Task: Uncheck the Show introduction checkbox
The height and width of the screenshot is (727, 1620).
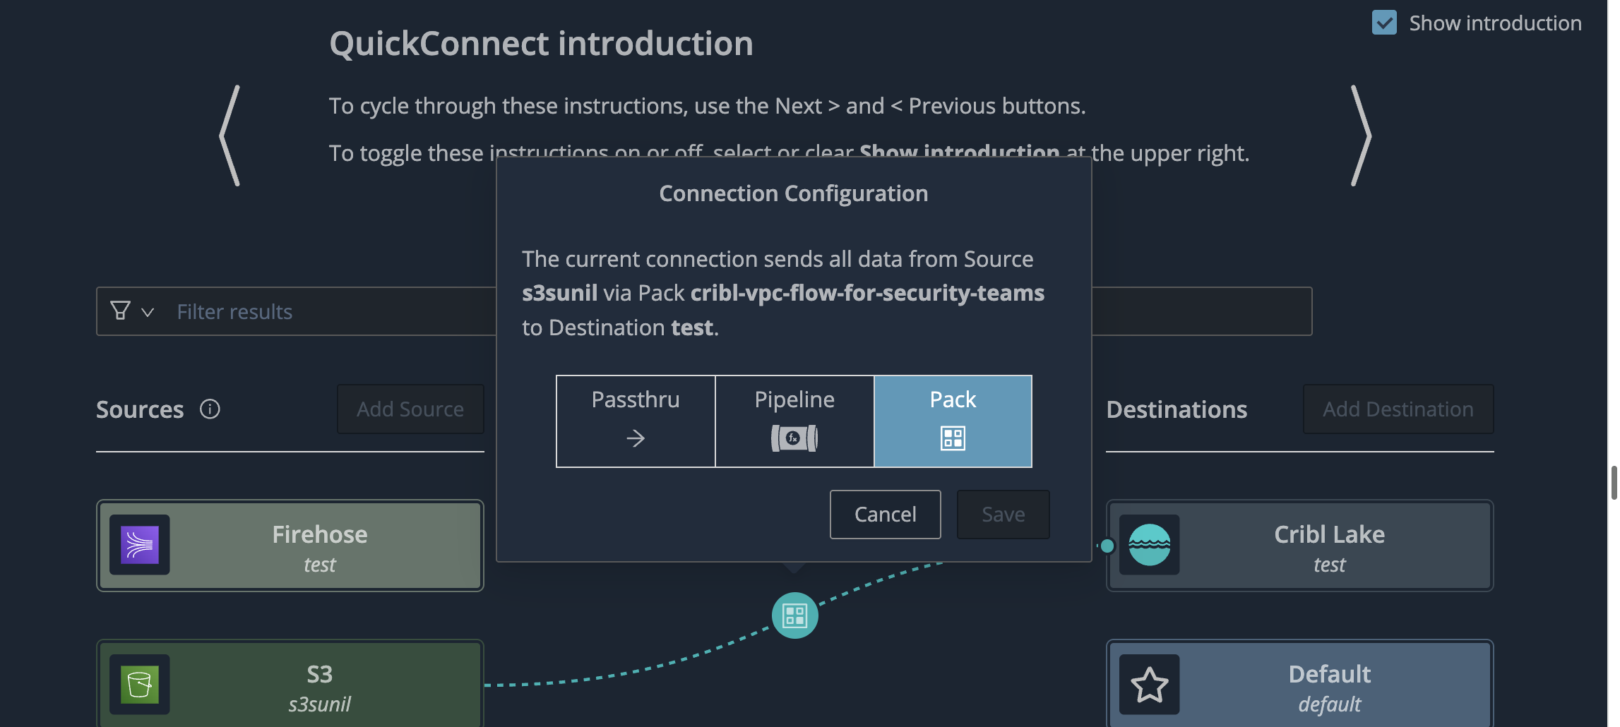Action: coord(1384,23)
